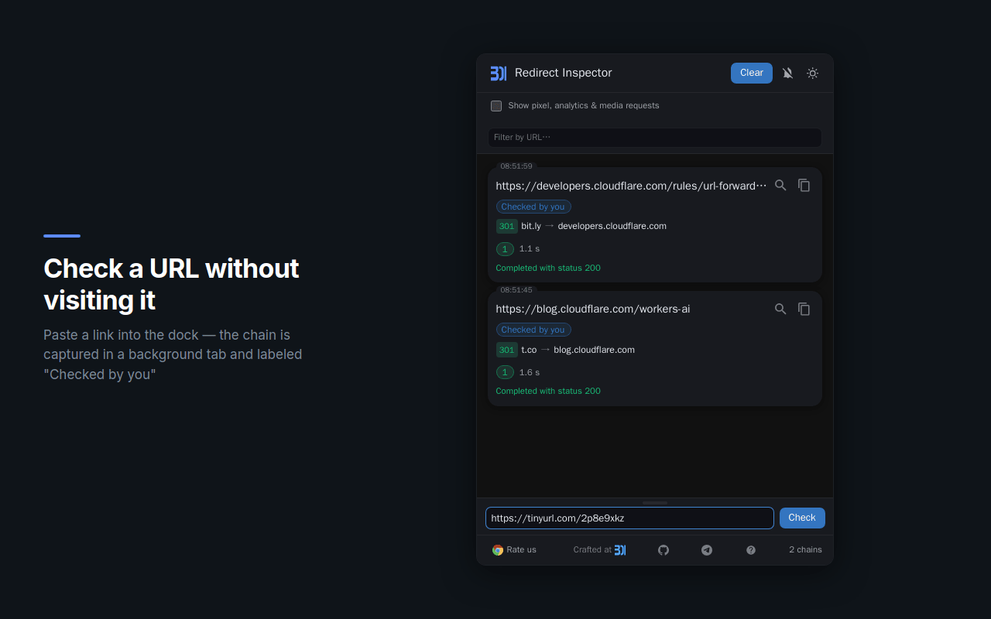Click the 08:51:59 timestamp
Screen dimensions: 991x619
click(x=516, y=166)
